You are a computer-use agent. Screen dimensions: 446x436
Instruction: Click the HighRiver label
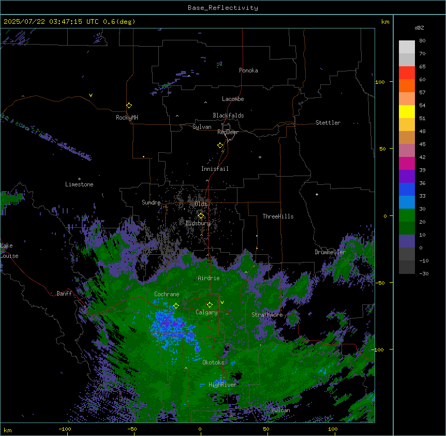click(x=222, y=385)
